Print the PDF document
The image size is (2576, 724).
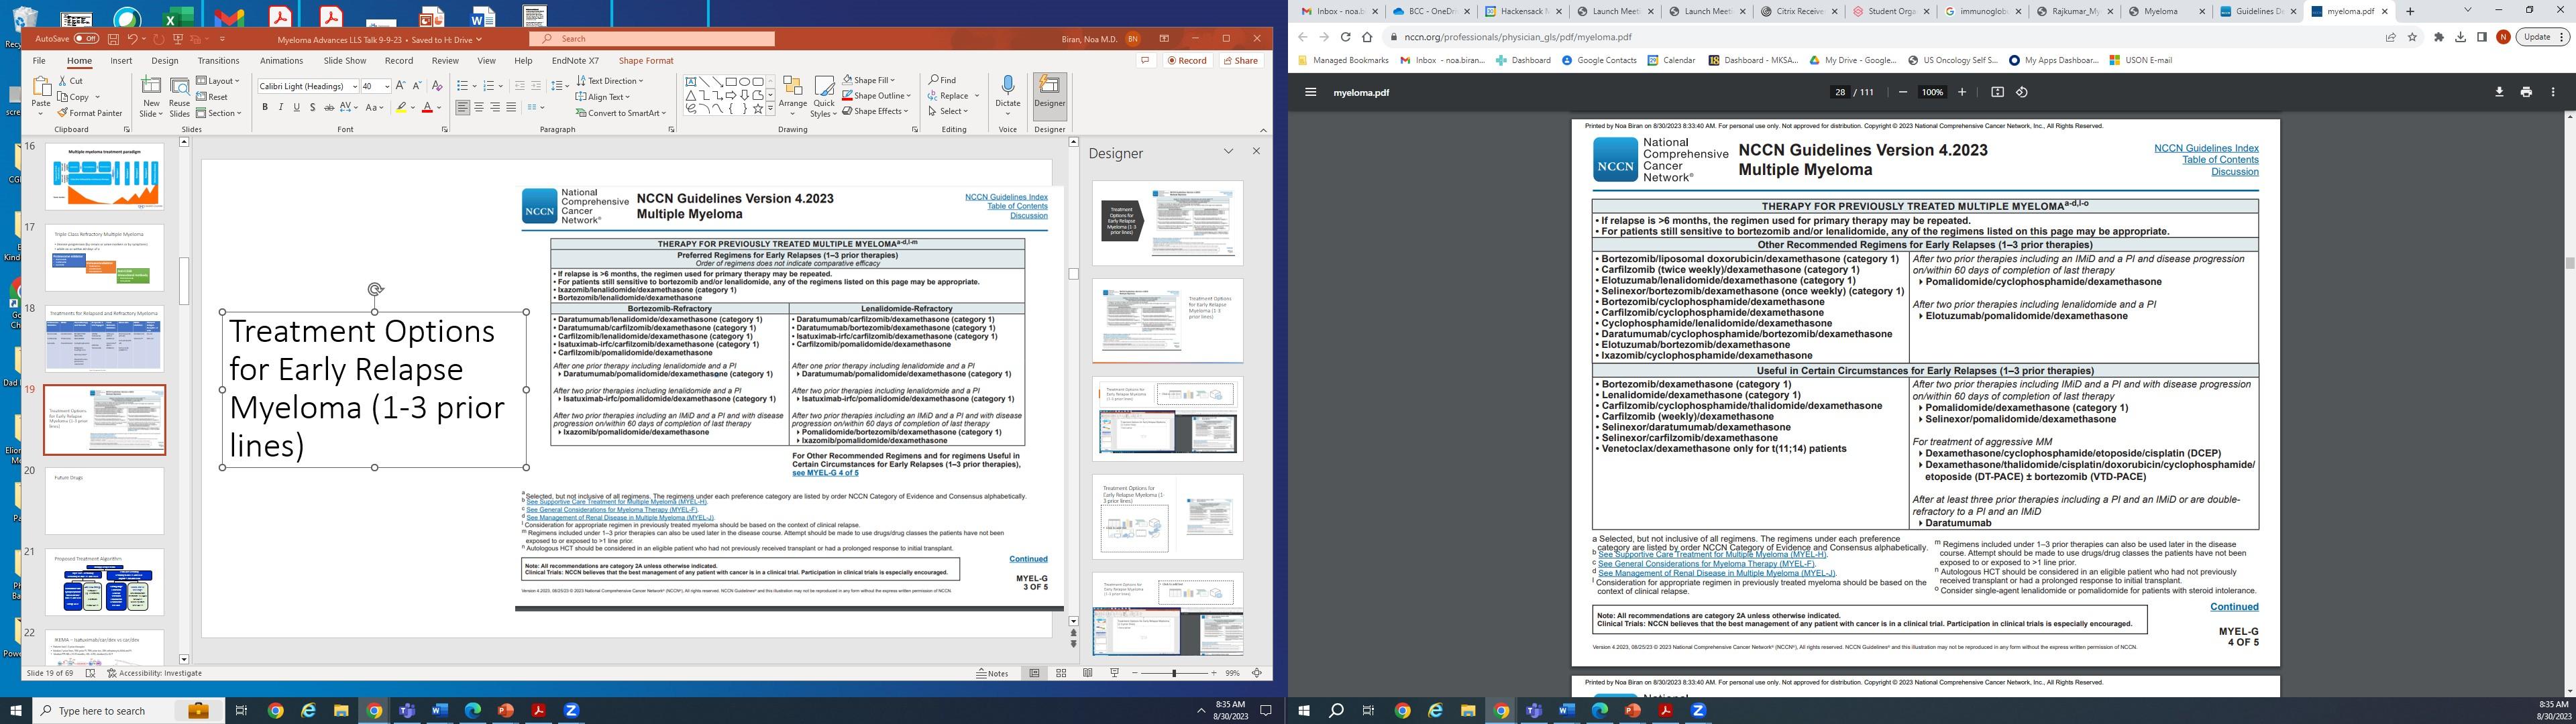tap(2525, 92)
